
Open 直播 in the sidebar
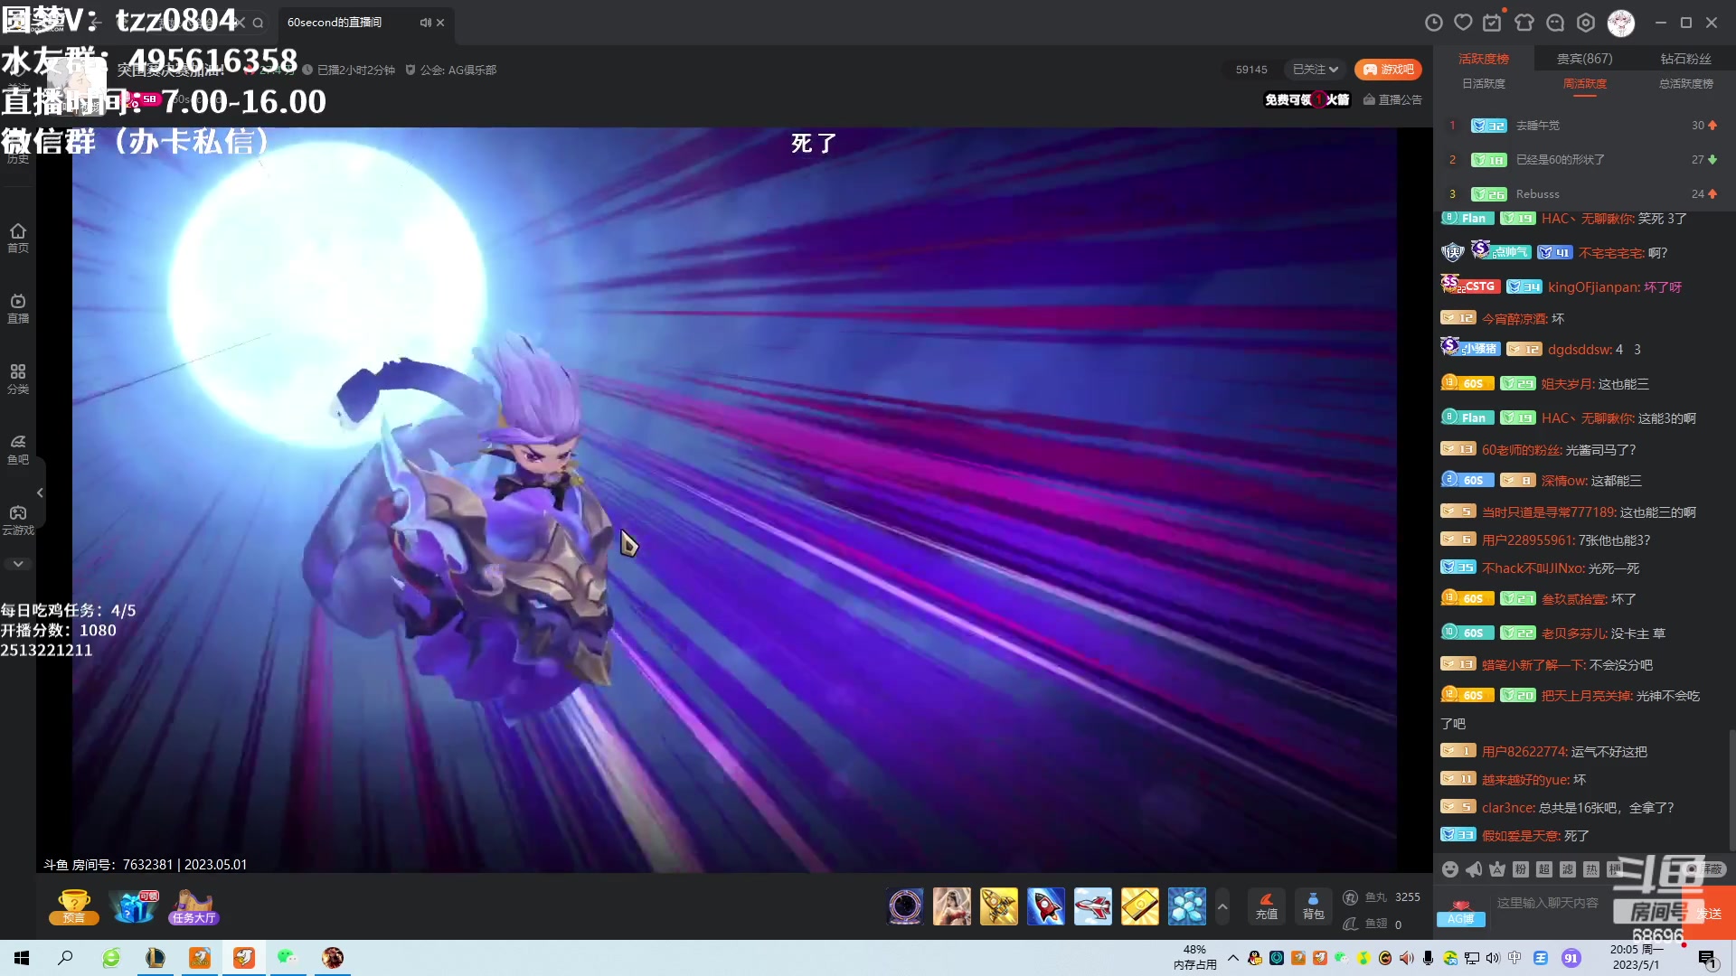click(x=18, y=308)
